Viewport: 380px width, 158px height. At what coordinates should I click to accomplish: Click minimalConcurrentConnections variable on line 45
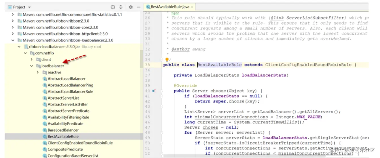click(231, 117)
